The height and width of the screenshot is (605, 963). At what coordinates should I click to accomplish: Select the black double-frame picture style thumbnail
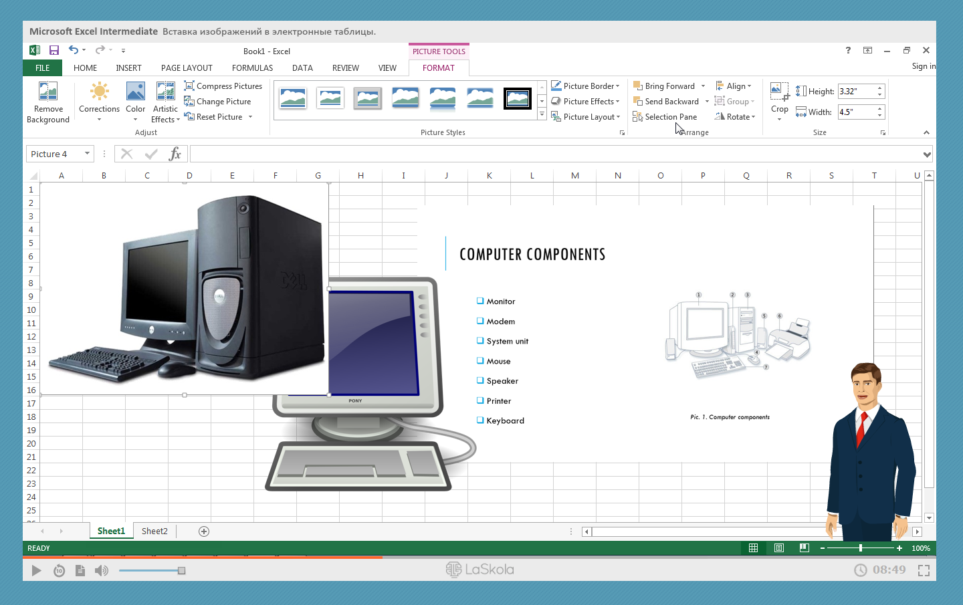[517, 98]
